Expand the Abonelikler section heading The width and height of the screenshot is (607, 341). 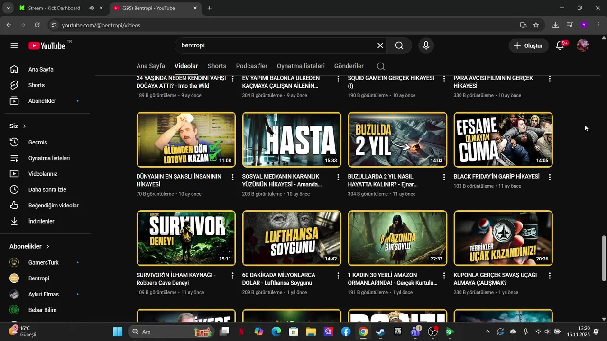(29, 246)
